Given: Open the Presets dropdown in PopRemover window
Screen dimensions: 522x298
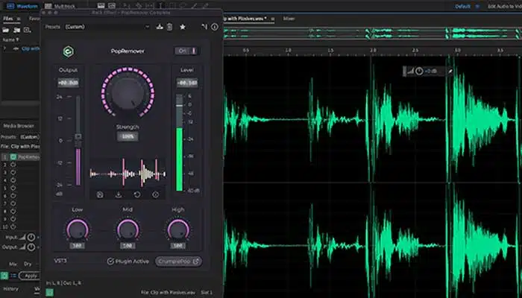Looking at the screenshot, I should click(107, 27).
